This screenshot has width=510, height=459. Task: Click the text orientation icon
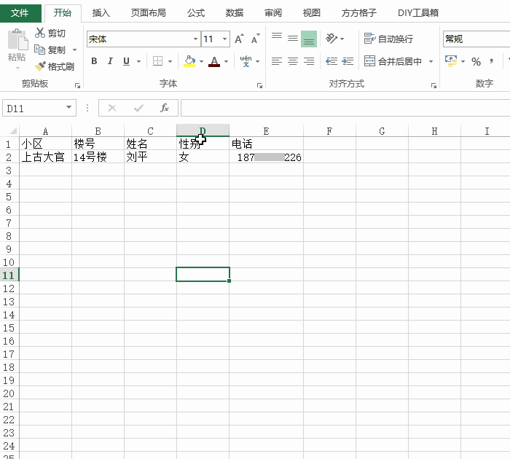pyautogui.click(x=331, y=39)
